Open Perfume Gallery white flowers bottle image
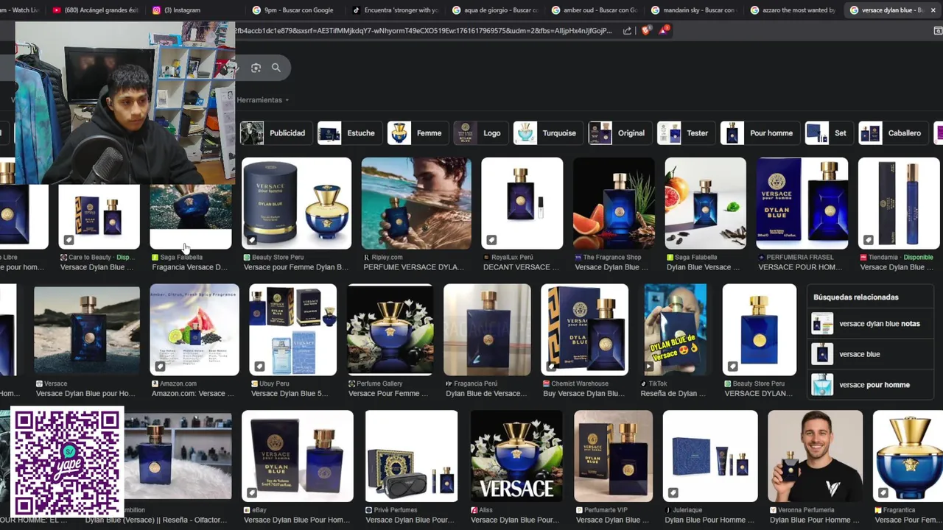Viewport: 943px width, 530px height. (x=390, y=330)
